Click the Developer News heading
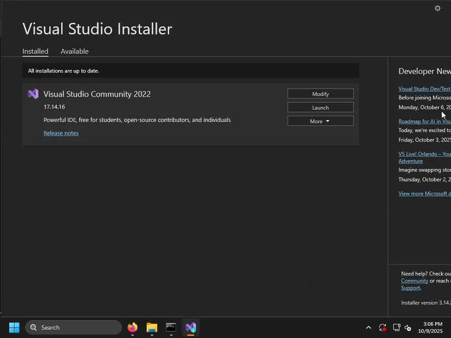 click(x=425, y=71)
